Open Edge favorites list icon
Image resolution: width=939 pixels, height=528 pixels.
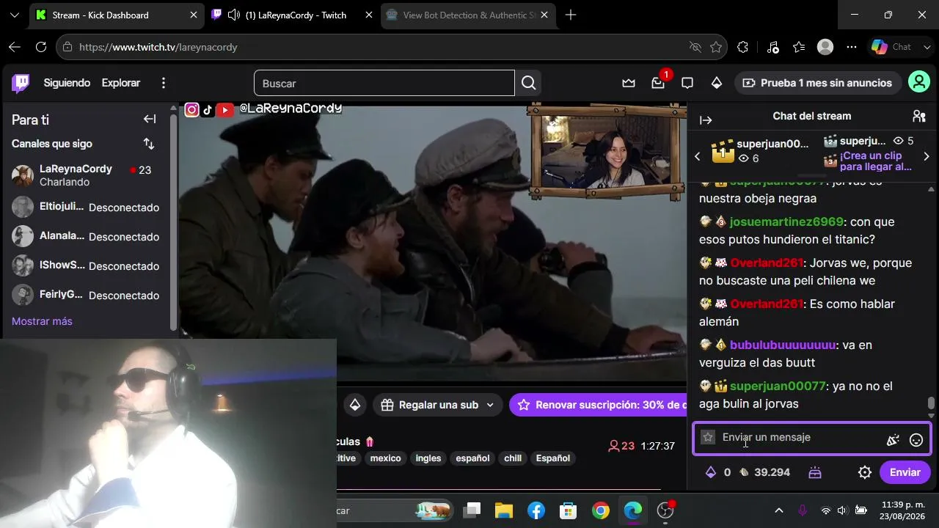coord(799,47)
